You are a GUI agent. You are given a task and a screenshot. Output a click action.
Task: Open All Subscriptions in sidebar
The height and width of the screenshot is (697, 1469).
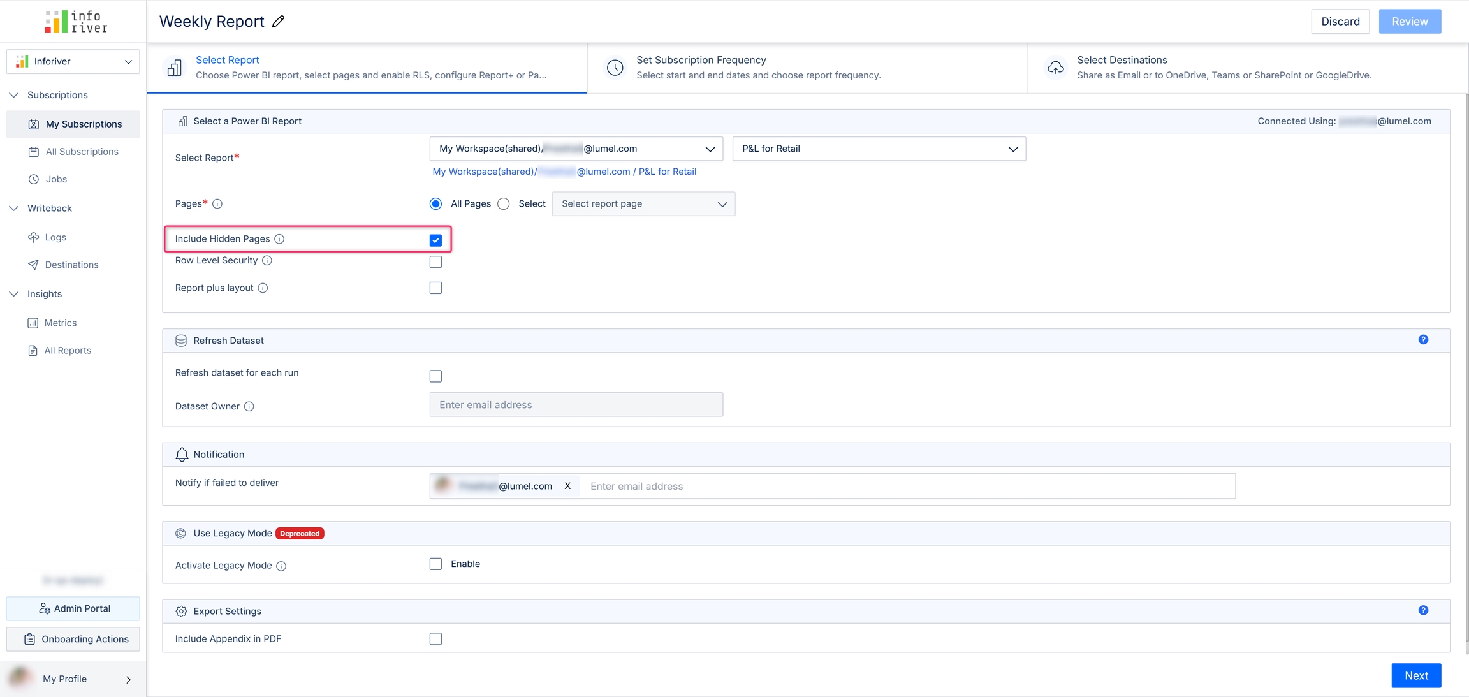pos(82,152)
